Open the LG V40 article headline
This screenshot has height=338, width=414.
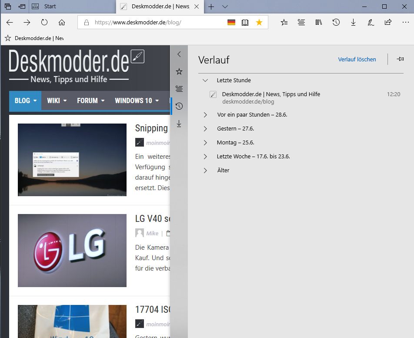point(152,219)
